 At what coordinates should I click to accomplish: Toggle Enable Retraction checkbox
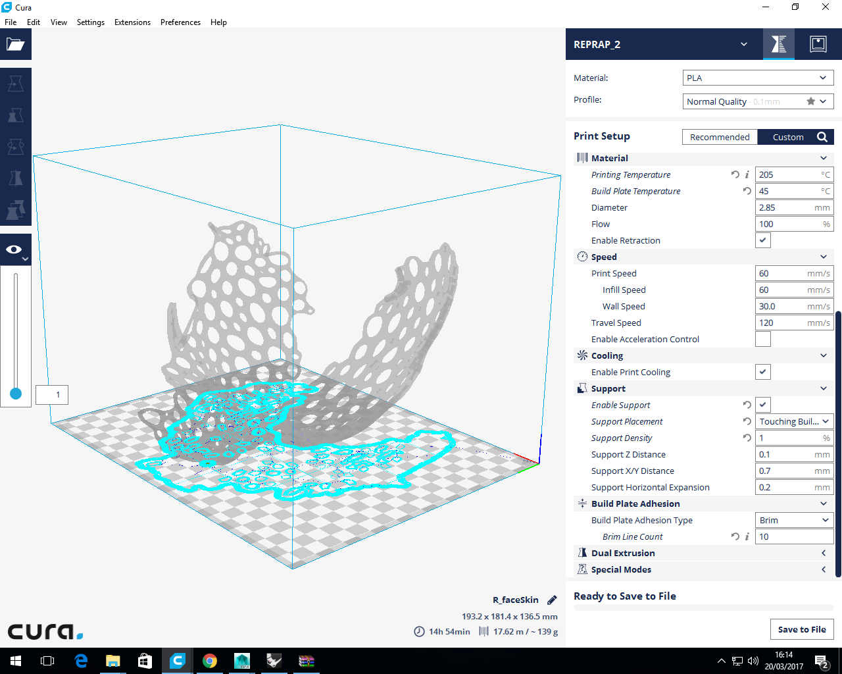click(x=763, y=240)
